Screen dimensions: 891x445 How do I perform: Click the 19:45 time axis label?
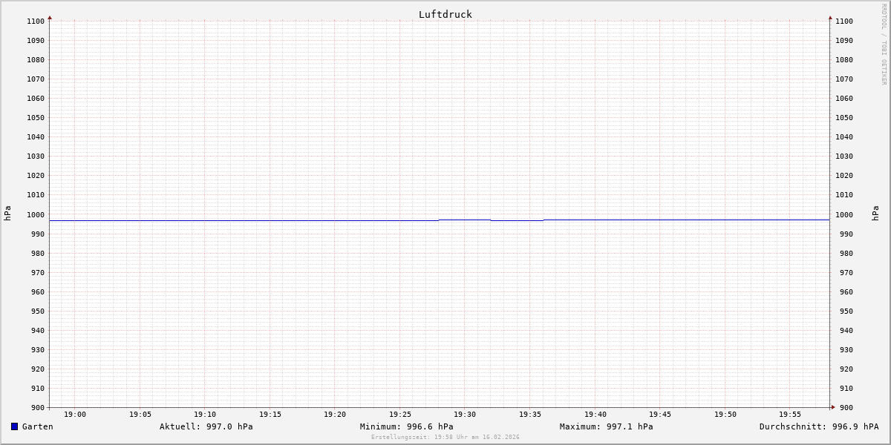click(660, 415)
